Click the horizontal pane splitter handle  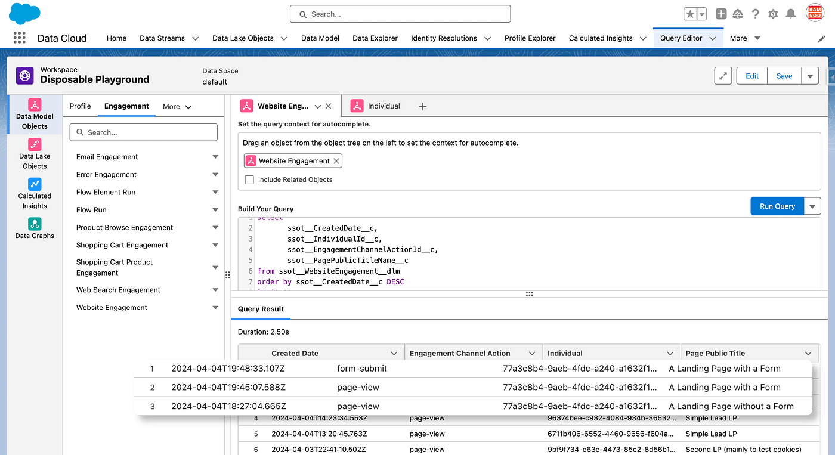pyautogui.click(x=529, y=294)
